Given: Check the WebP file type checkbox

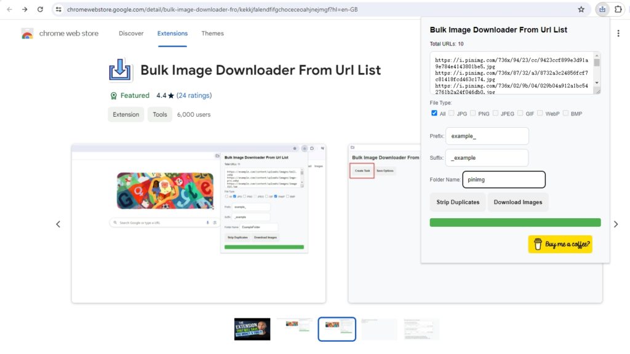Looking at the screenshot, I should click(540, 113).
